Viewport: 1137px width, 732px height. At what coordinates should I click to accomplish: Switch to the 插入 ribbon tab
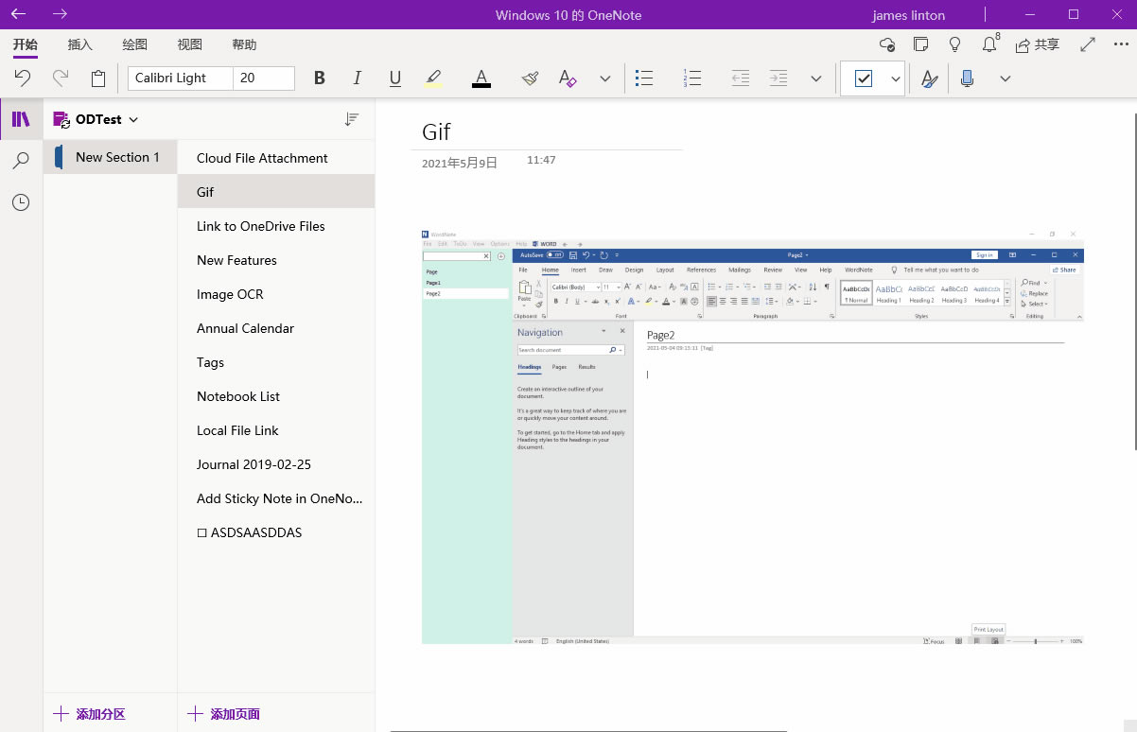(79, 44)
